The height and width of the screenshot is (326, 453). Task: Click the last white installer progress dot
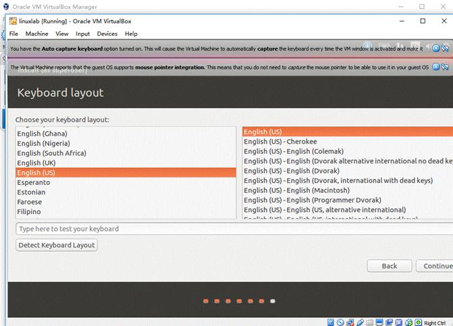pos(273,301)
